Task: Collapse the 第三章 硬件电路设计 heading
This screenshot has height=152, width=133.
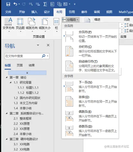Action: tap(7, 139)
